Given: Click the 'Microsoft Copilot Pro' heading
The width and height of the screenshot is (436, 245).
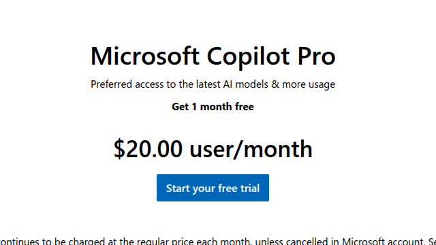Looking at the screenshot, I should click(213, 56).
